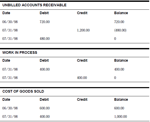The image size is (150, 122).
Task: Click the zero balance in Unbilled Accounts Receivable
Action: coord(115,39)
